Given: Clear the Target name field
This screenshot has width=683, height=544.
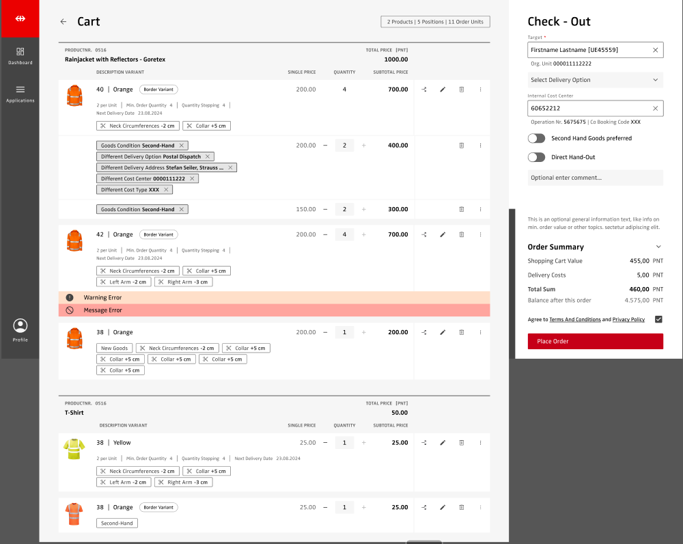Looking at the screenshot, I should [655, 50].
